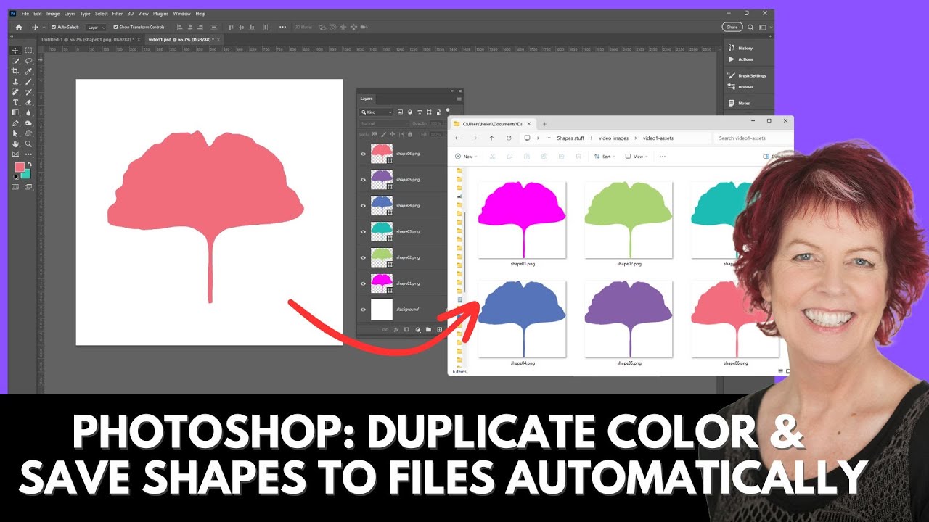Add a new tab in File Explorer
929x522 pixels.
(544, 124)
